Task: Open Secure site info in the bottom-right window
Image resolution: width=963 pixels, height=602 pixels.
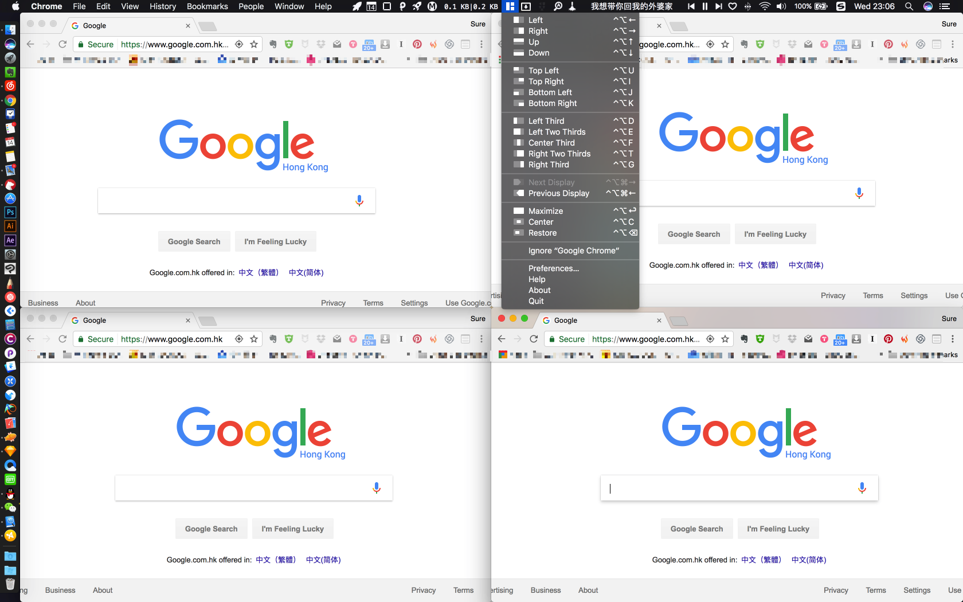Action: [567, 339]
